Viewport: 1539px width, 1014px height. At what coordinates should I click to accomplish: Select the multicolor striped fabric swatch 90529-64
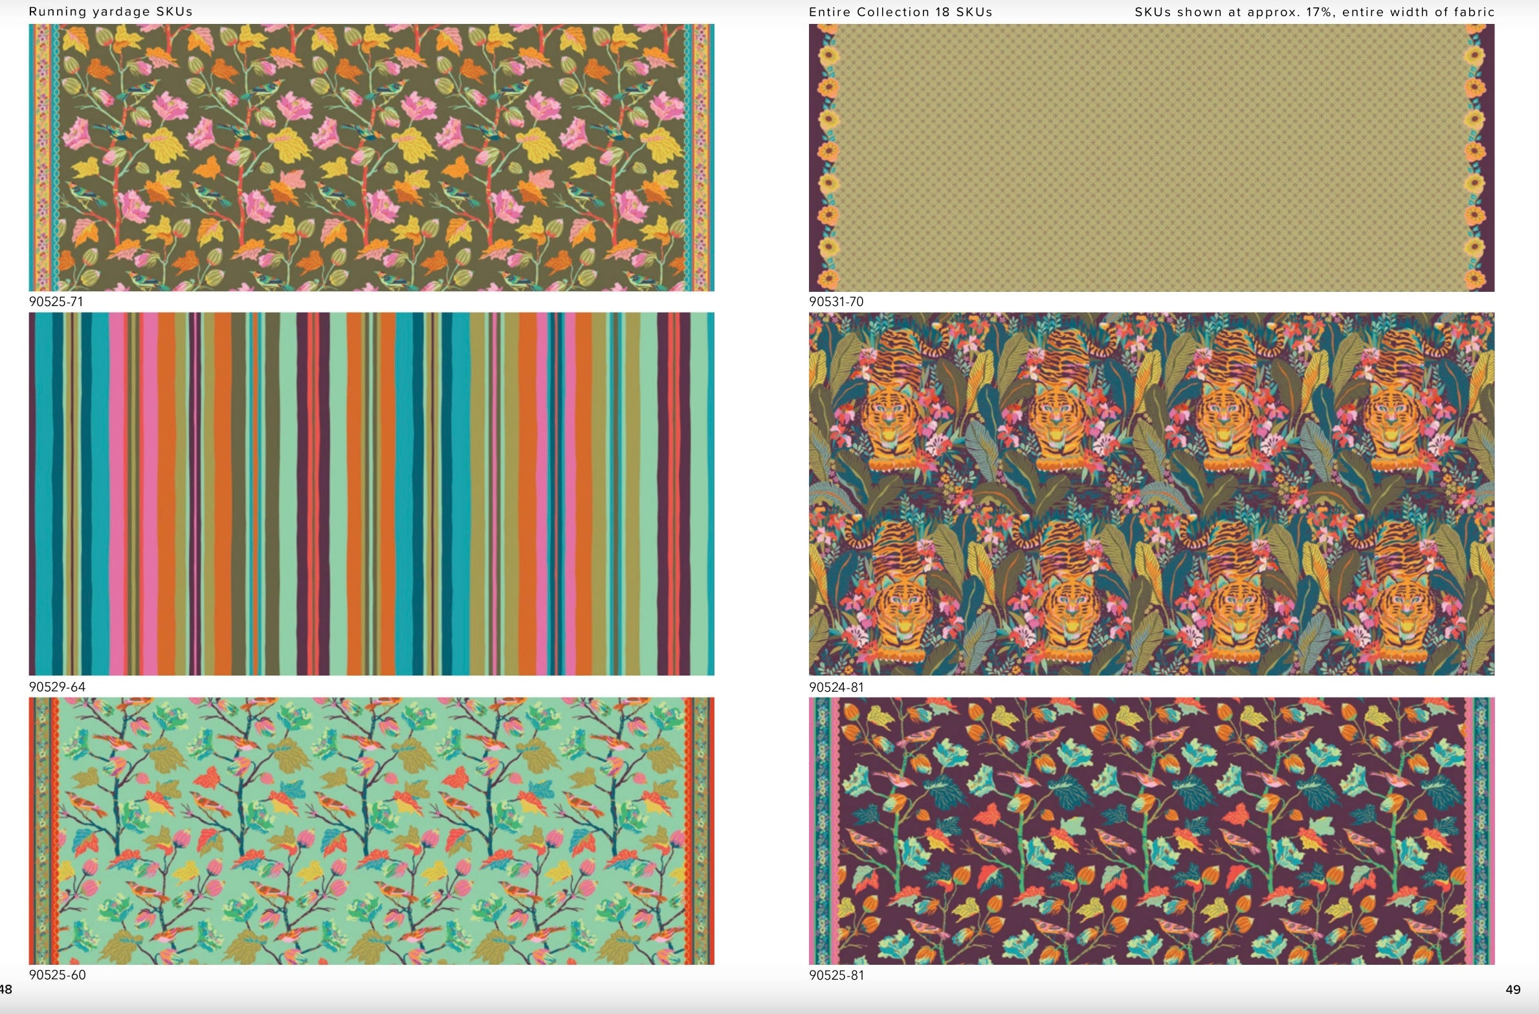pyautogui.click(x=371, y=494)
